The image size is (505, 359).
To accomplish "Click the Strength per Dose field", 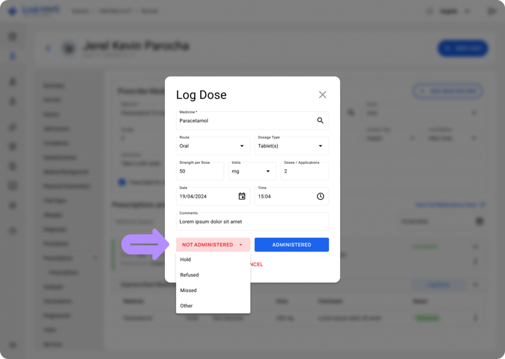I will pyautogui.click(x=199, y=172).
